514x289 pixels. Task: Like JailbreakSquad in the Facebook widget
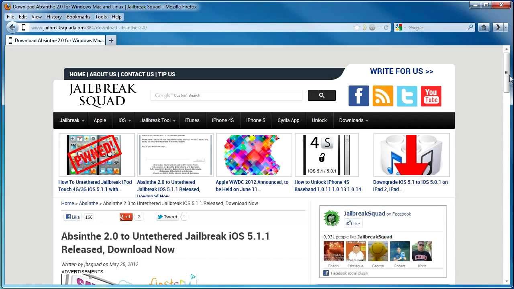coord(353,224)
